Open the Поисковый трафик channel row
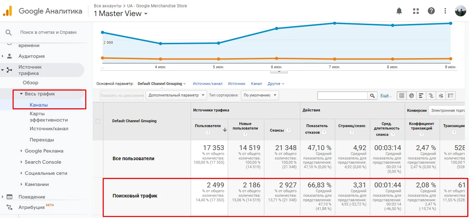The image size is (469, 218). point(135,196)
